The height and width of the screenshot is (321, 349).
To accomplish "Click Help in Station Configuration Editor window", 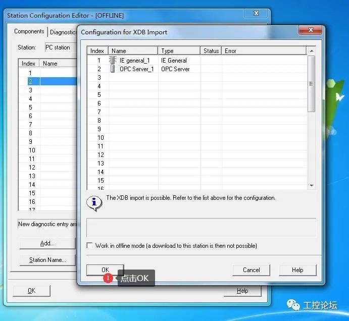I will pyautogui.click(x=242, y=291).
